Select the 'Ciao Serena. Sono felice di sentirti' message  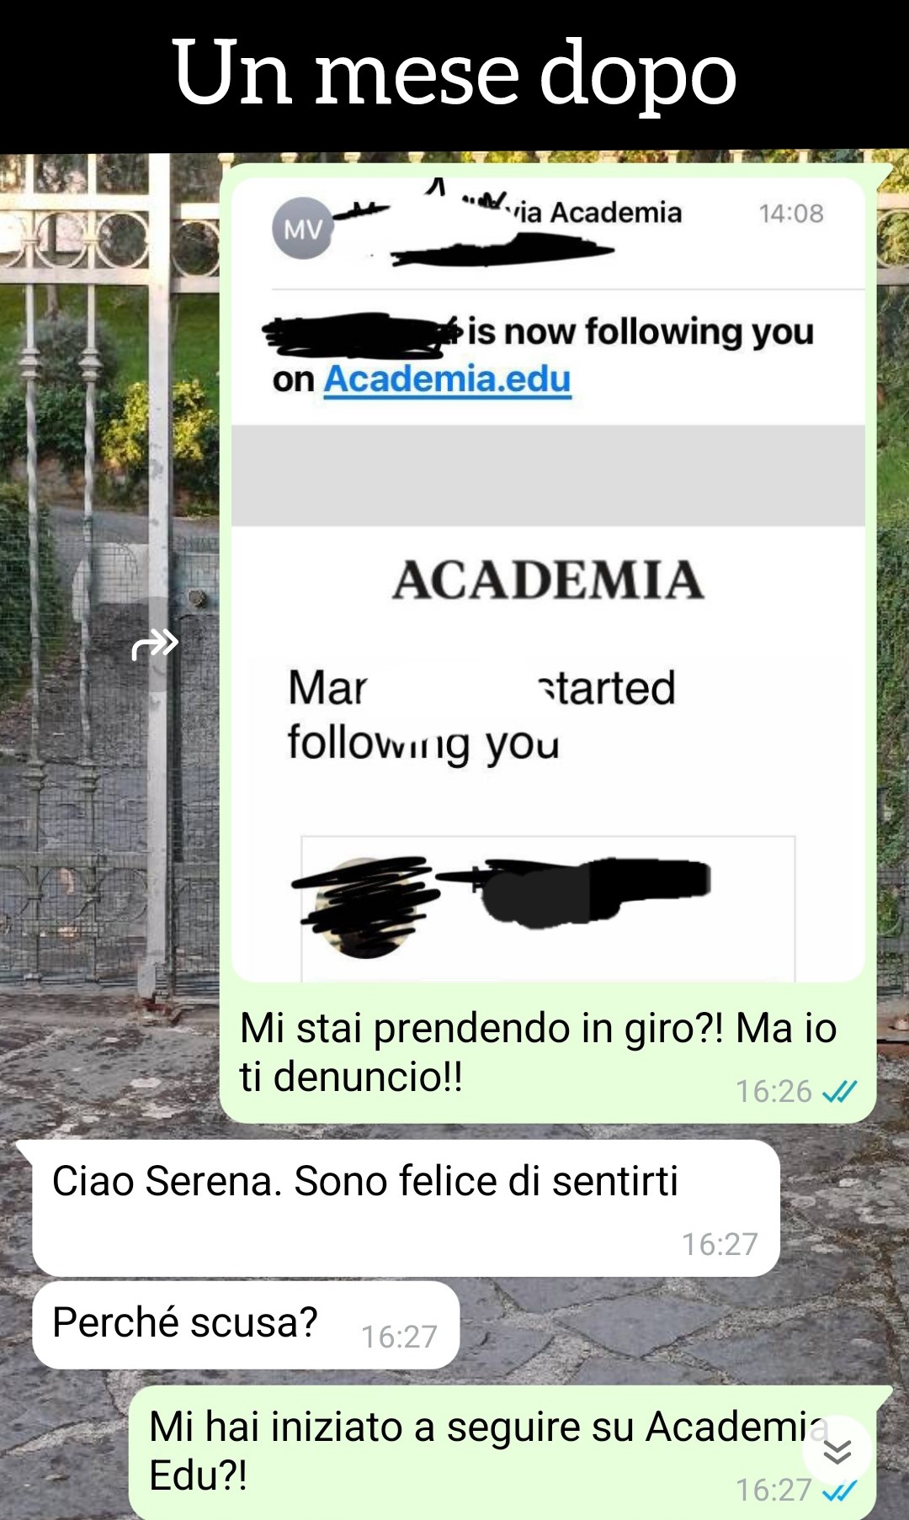click(x=406, y=1207)
